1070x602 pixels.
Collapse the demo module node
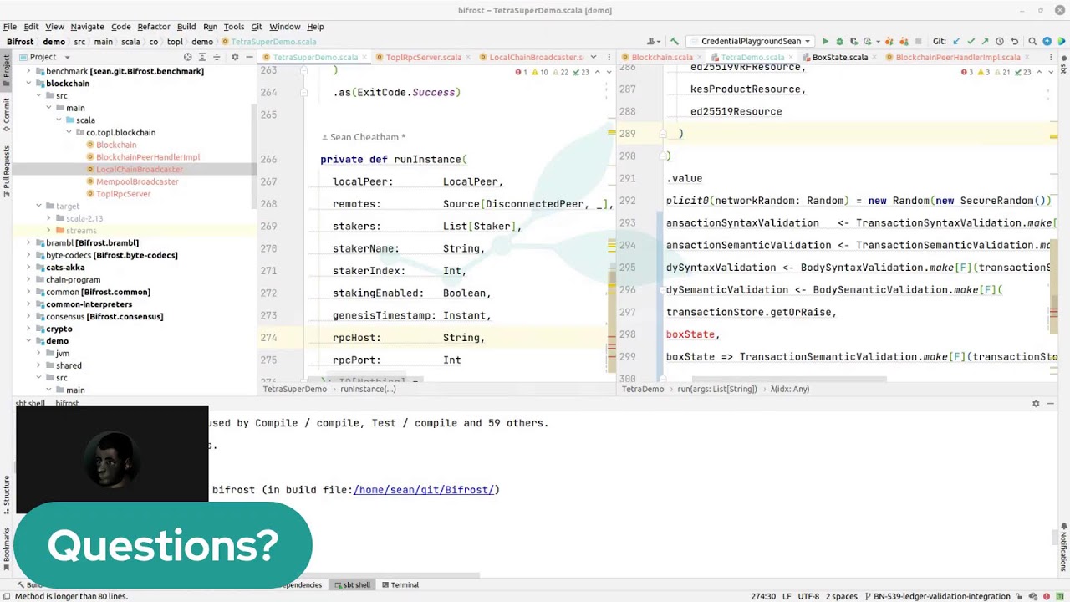tap(28, 341)
